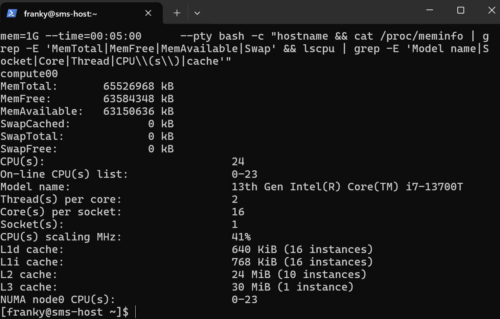Click the SwapTotal label
500x319 pixels.
[32, 136]
